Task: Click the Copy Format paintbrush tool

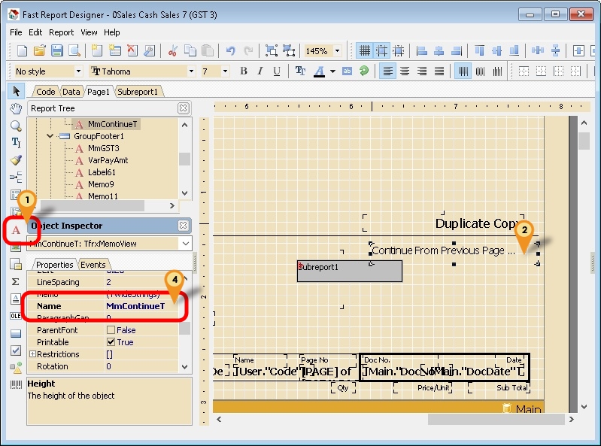Action: [16, 160]
